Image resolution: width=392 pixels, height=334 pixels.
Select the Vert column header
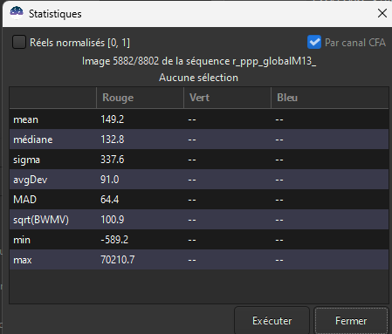click(x=227, y=98)
